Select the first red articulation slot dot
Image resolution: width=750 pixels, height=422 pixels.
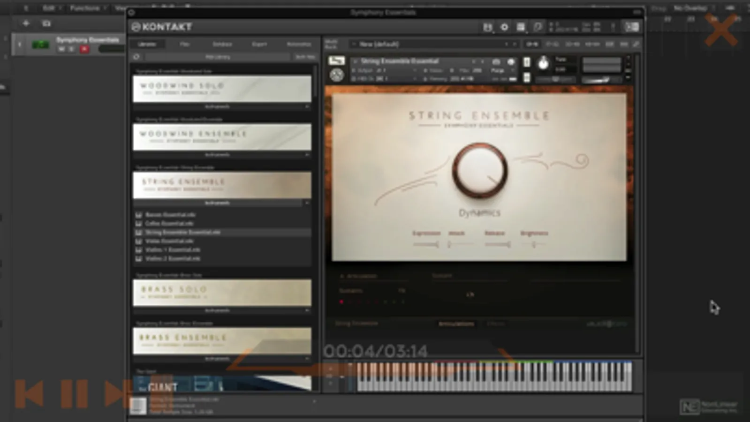pyautogui.click(x=341, y=302)
